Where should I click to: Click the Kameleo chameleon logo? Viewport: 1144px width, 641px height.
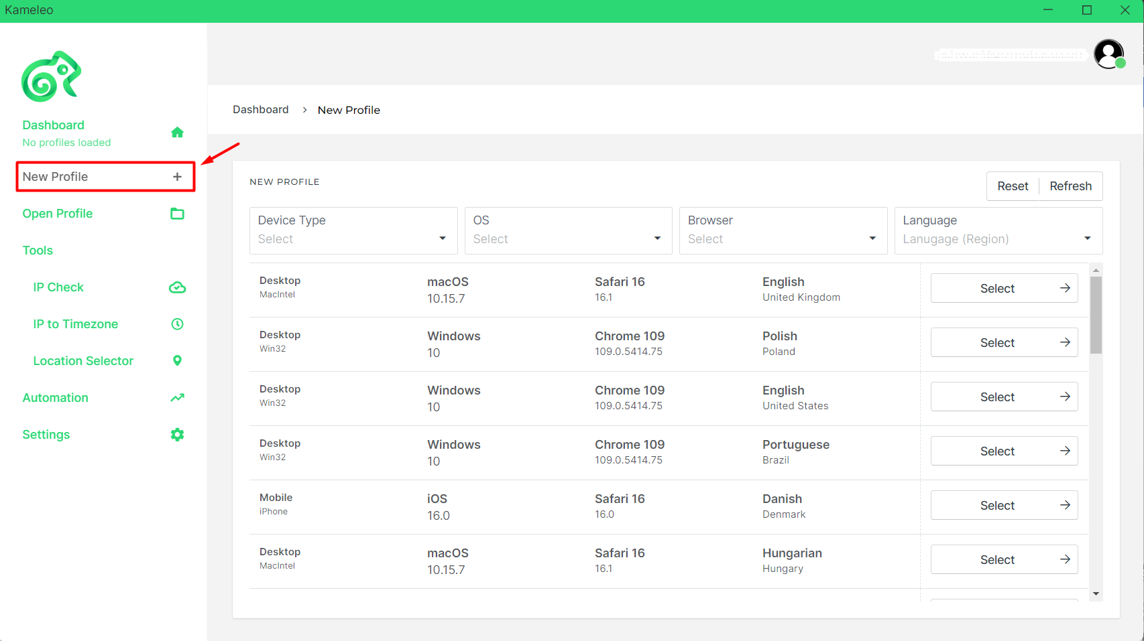51,76
